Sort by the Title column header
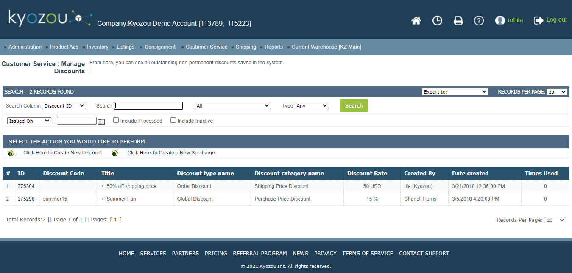Viewport: 572px width, 273px height. (x=108, y=173)
